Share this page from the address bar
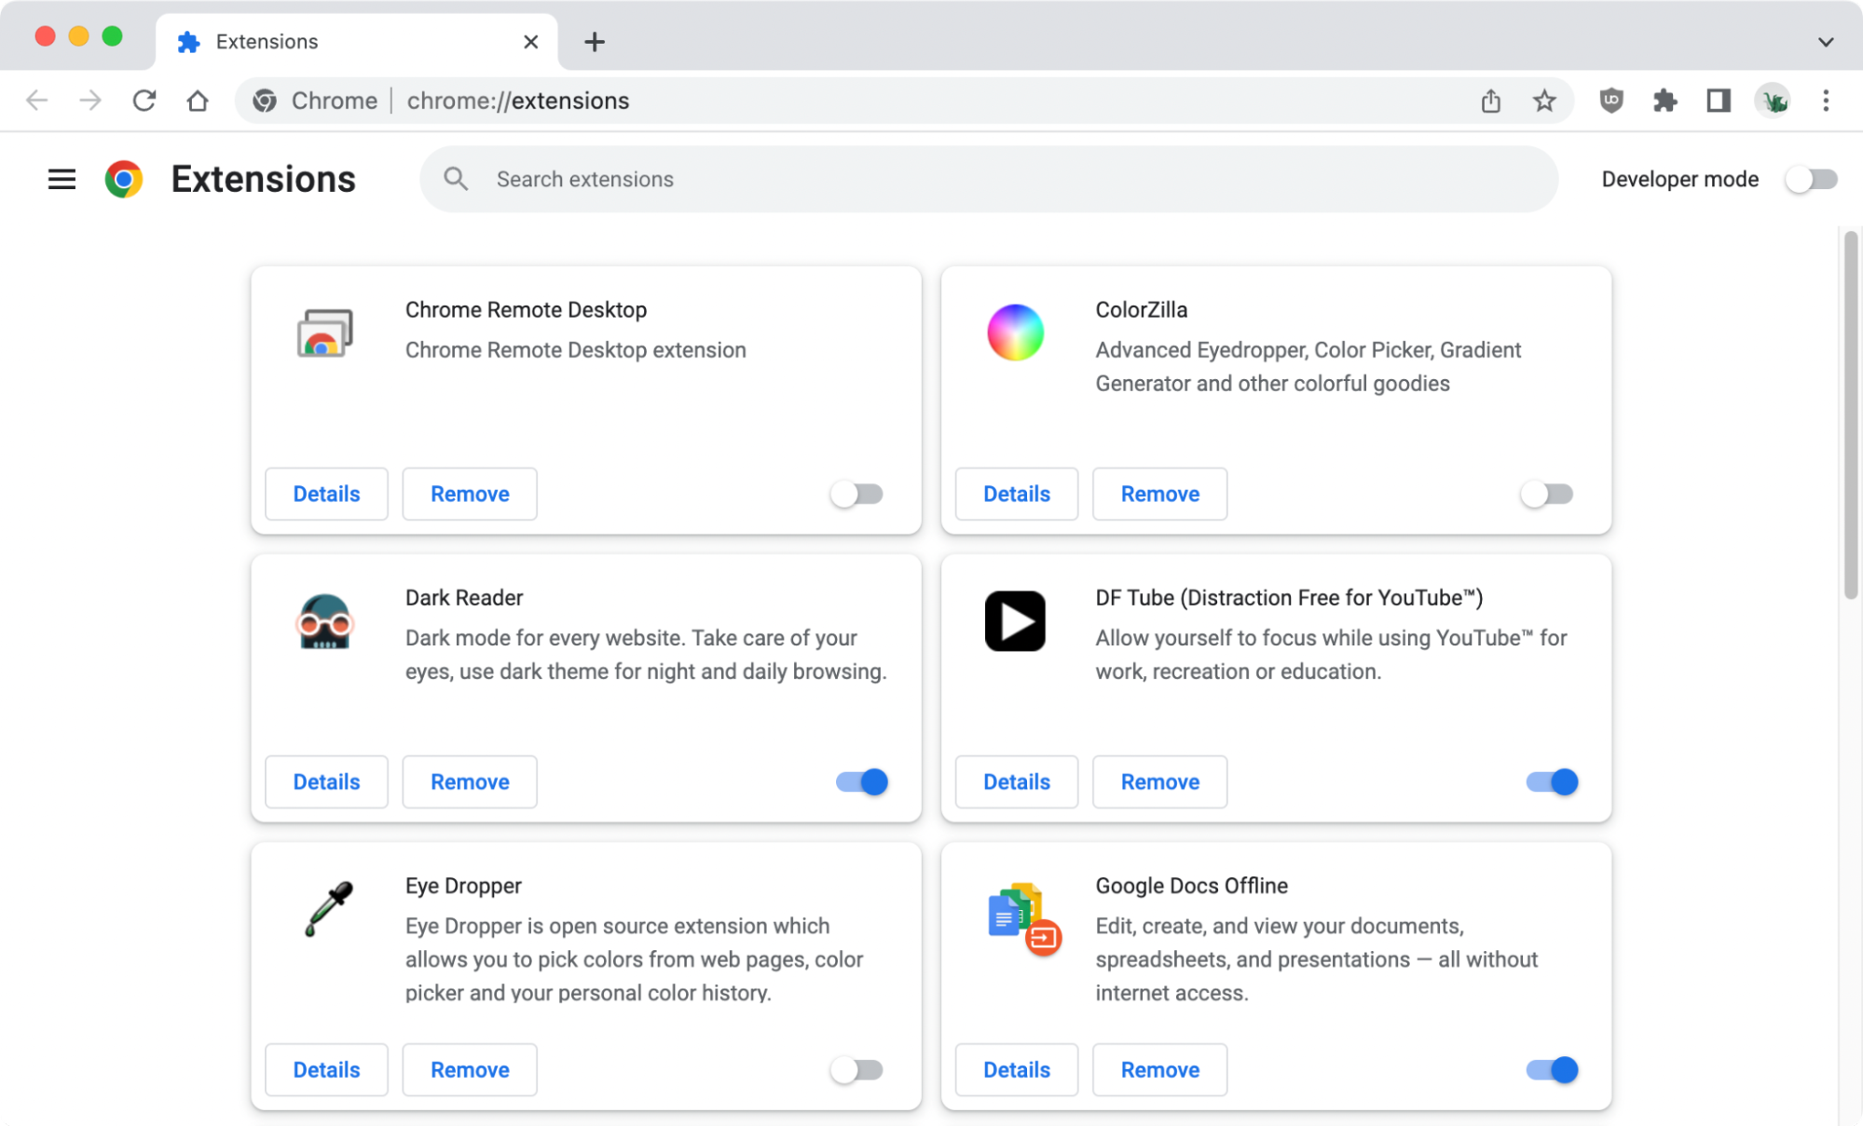 [1491, 101]
